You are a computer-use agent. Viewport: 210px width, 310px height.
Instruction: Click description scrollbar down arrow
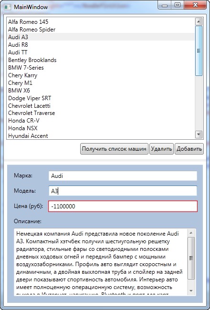(191, 290)
